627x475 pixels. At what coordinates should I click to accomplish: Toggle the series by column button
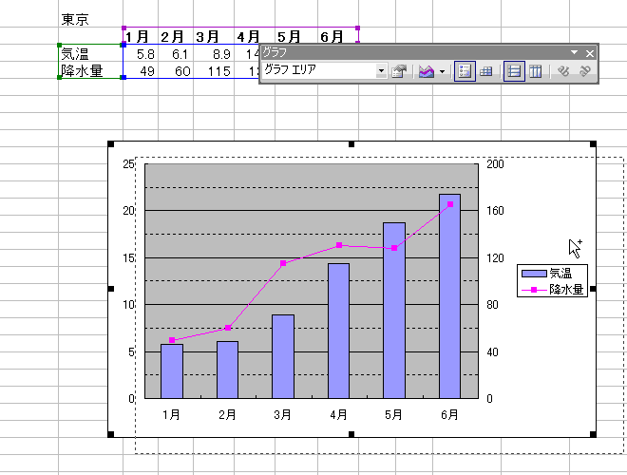coord(536,71)
